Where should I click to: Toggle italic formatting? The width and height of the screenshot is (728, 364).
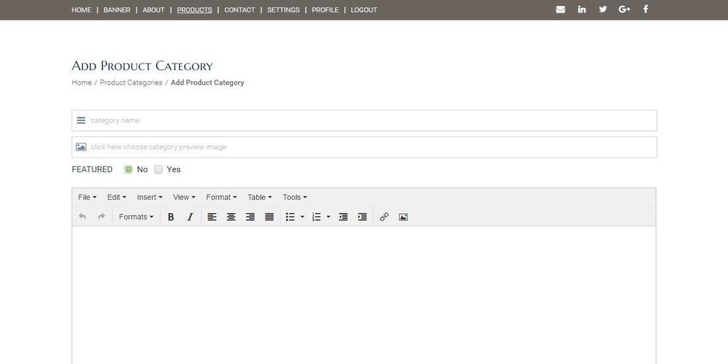point(190,217)
